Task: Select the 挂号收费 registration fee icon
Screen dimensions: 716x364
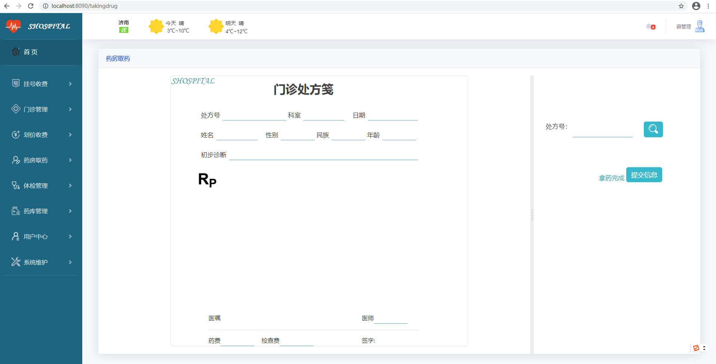Action: [15, 83]
